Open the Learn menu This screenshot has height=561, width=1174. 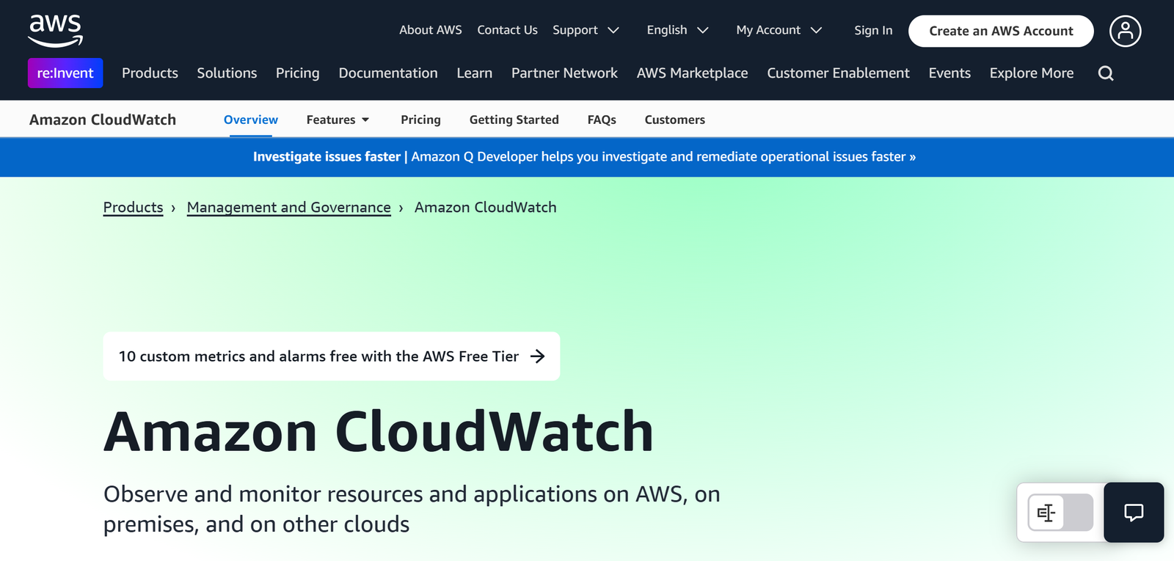(x=474, y=73)
